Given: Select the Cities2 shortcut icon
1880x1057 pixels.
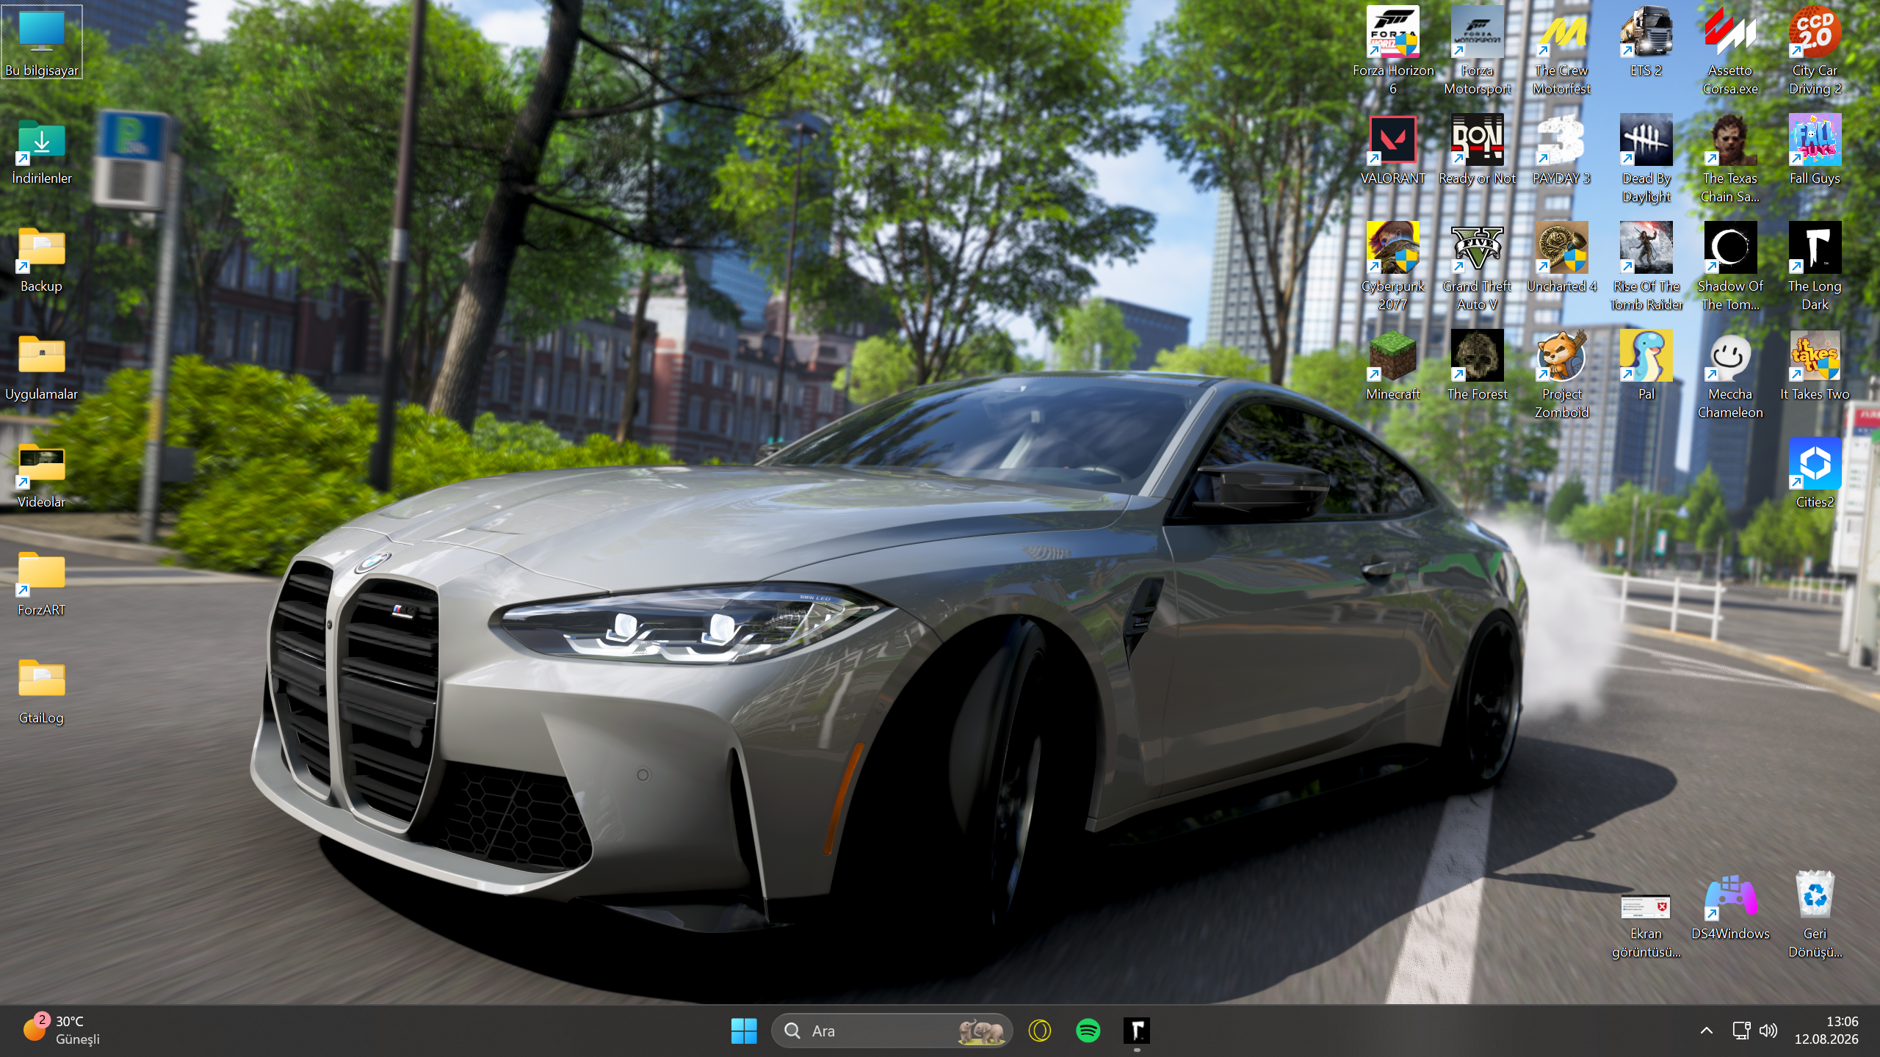Looking at the screenshot, I should pyautogui.click(x=1815, y=473).
